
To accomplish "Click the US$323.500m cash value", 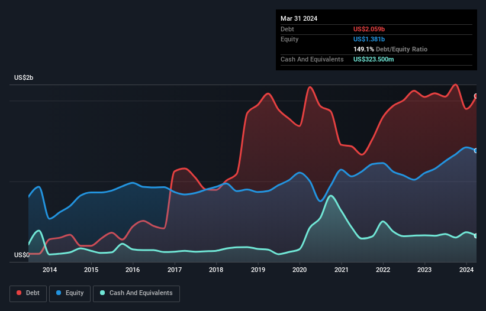I will pos(374,59).
